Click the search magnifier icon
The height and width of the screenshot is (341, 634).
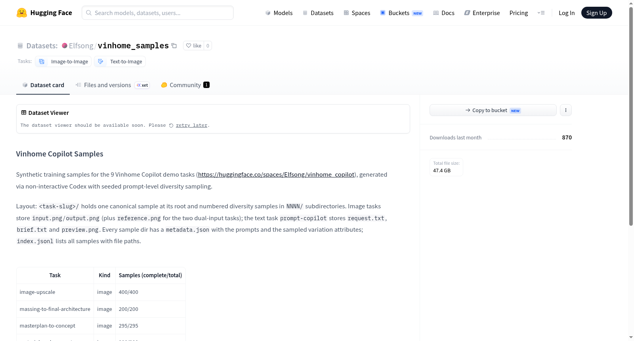(x=89, y=13)
